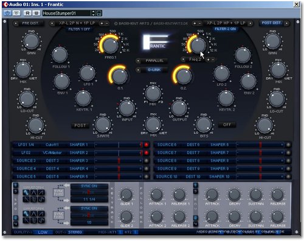Enable mod slot LED on SOURCE 6 row
The height and width of the screenshot is (241, 304).
[288, 145]
